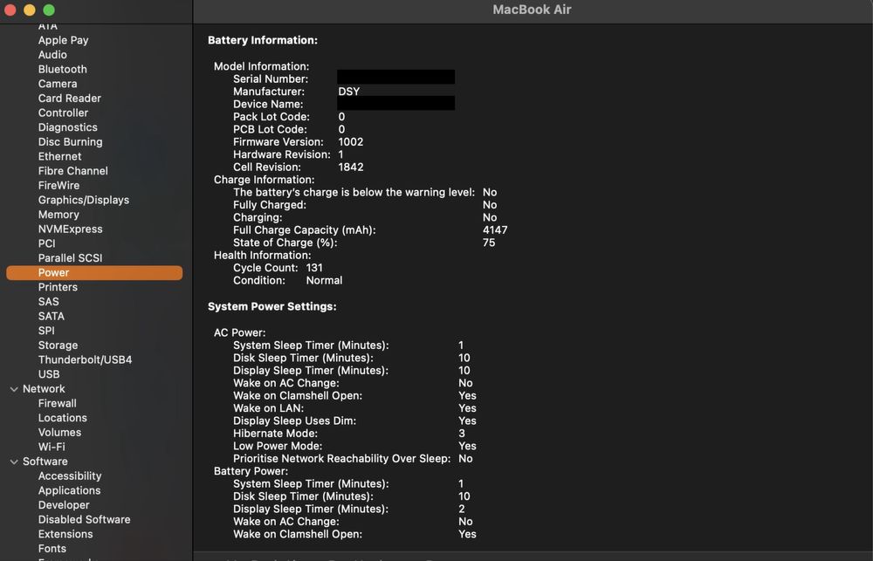Select SAS in the sidebar
This screenshot has height=561, width=873.
point(48,302)
